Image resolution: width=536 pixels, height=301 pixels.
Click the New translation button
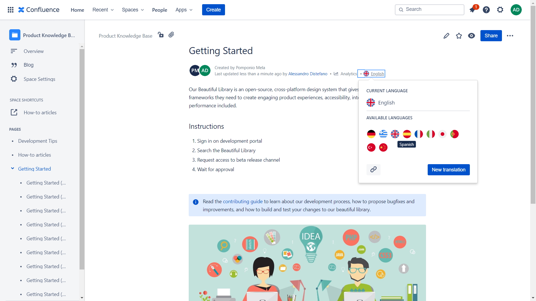[448, 169]
